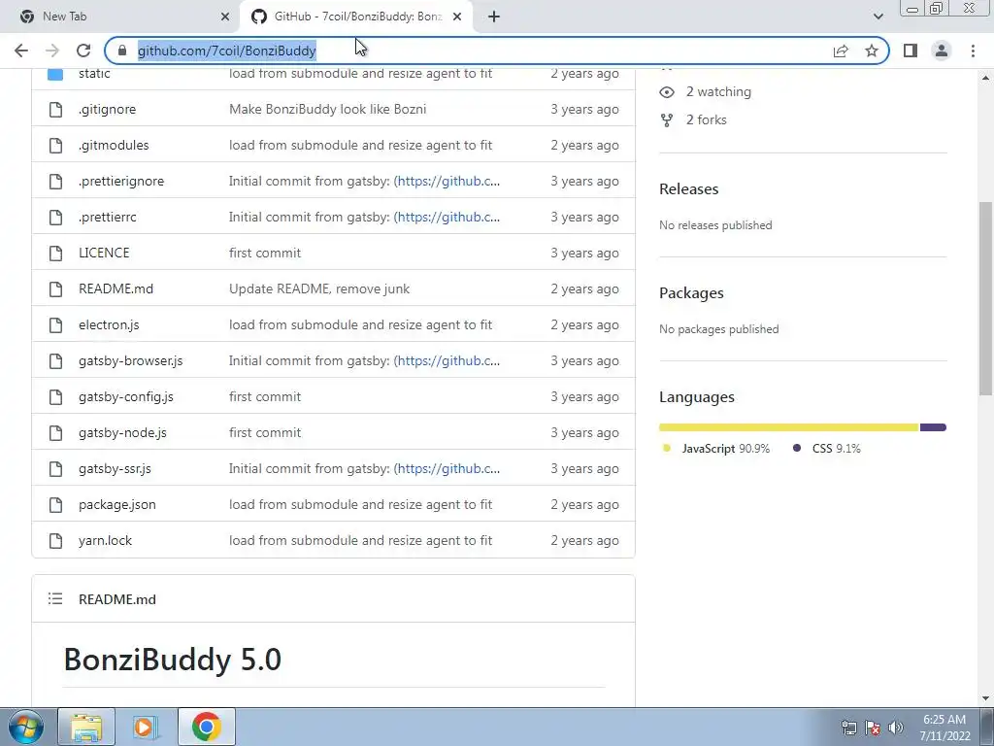Open the static folder
This screenshot has width=994, height=746.
click(94, 73)
